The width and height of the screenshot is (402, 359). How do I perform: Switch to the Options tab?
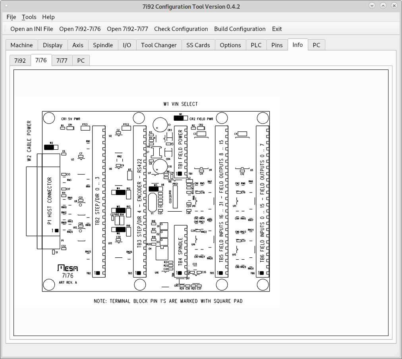230,45
